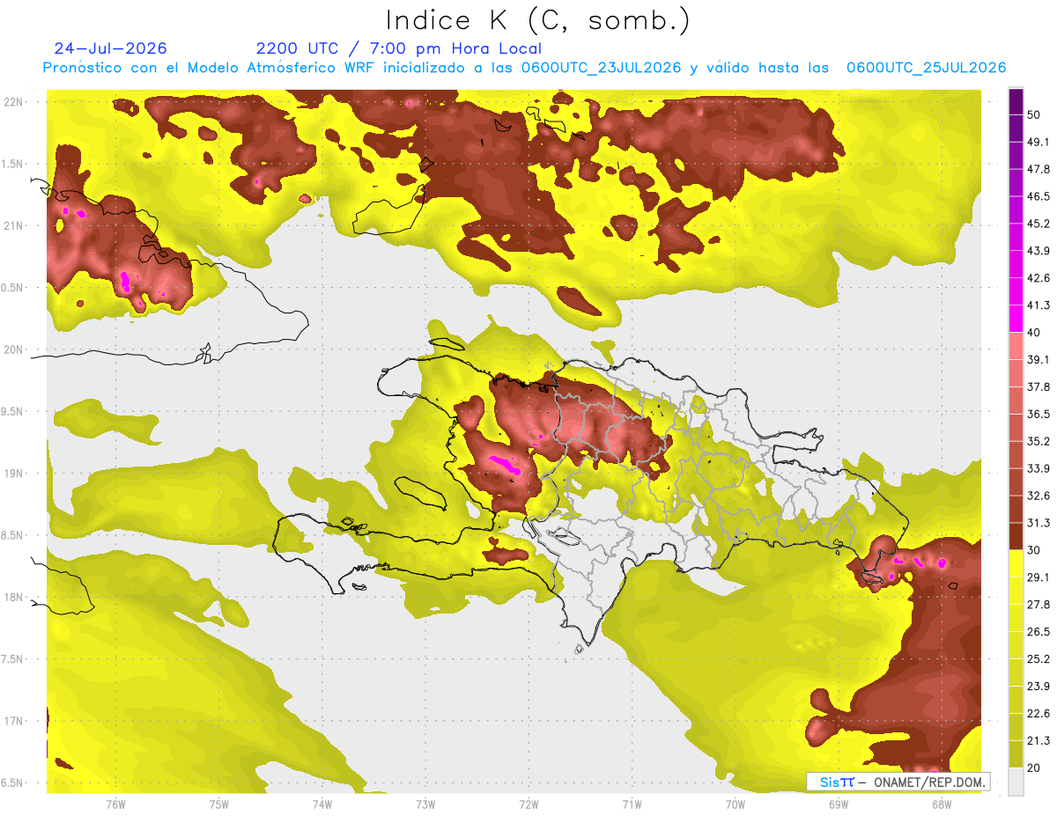This screenshot has width=1057, height=816.
Task: Click the color scale value "27.8"
Action: tap(1039, 605)
